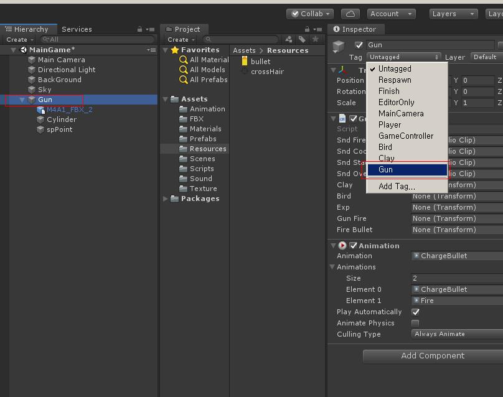Screen dimensions: 503x397
Task: Open the Hierarchy panel options menu icon
Action: point(150,29)
